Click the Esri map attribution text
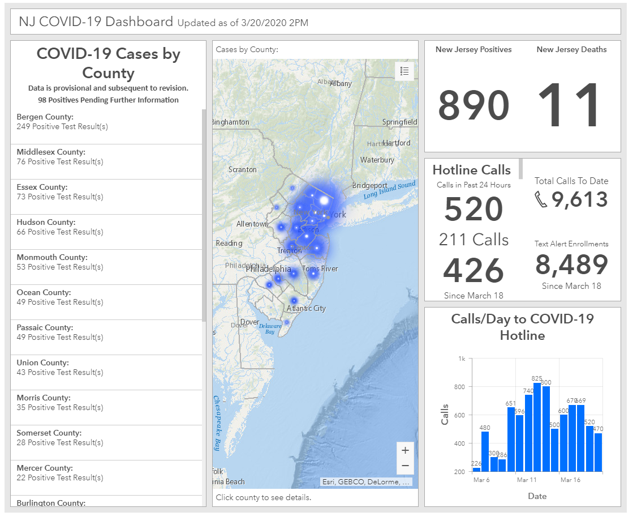Image resolution: width=637 pixels, height=516 pixels. point(366,482)
